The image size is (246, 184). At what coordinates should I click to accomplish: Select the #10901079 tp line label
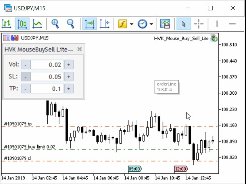[x=18, y=124]
